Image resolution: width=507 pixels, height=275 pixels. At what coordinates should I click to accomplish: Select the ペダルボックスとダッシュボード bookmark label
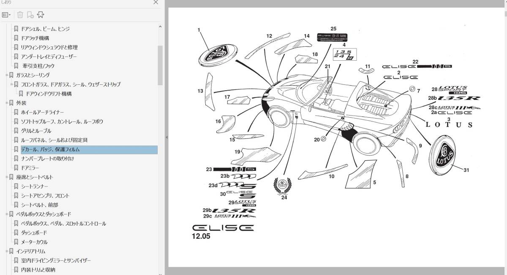(44, 215)
